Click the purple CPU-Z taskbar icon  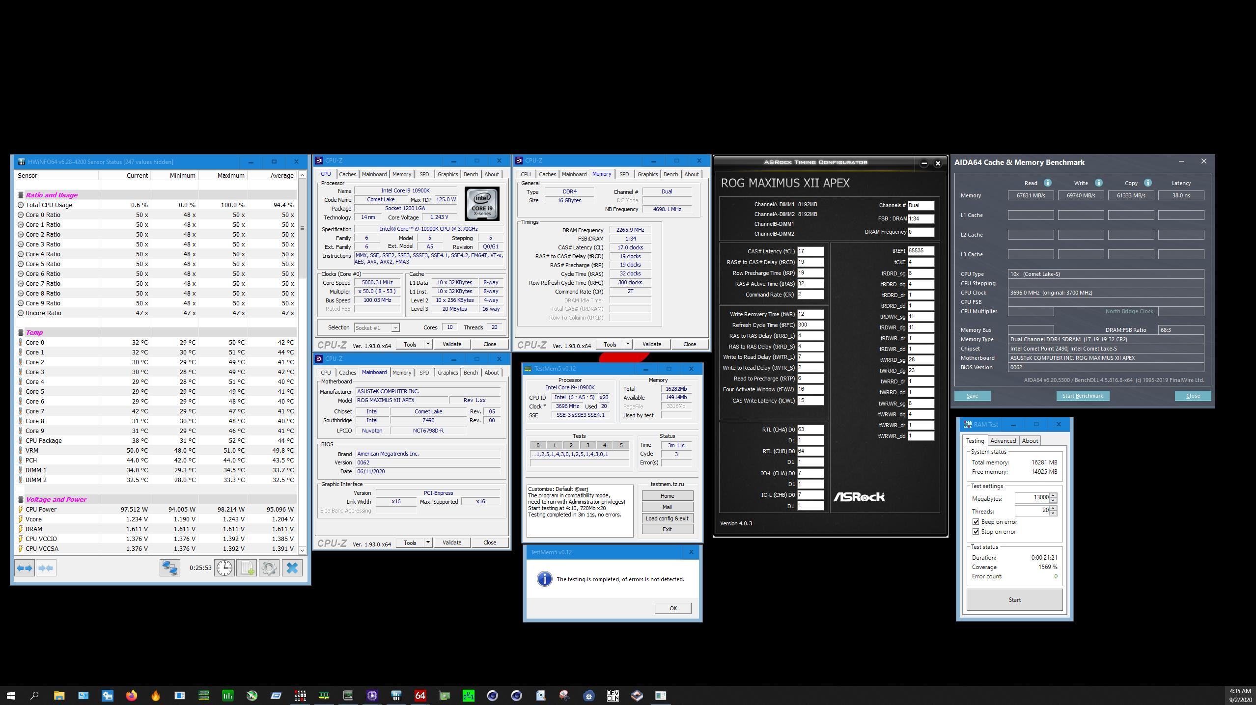pos(372,695)
